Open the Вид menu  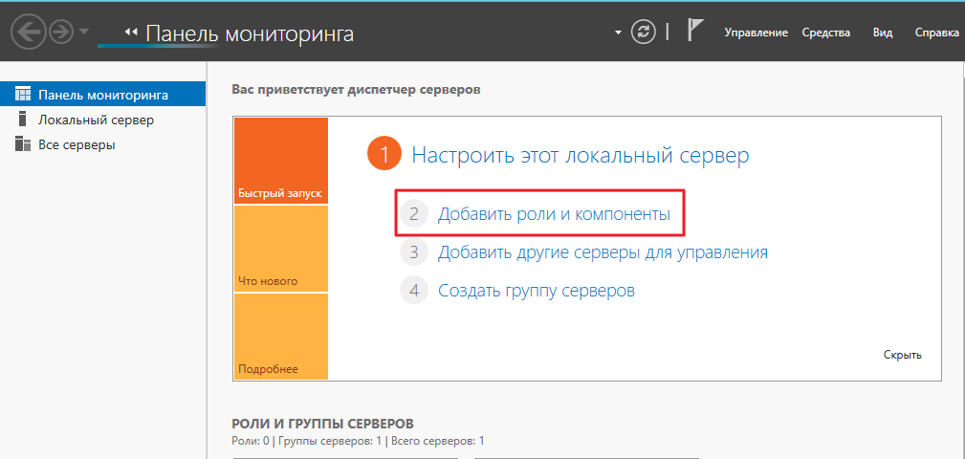883,33
